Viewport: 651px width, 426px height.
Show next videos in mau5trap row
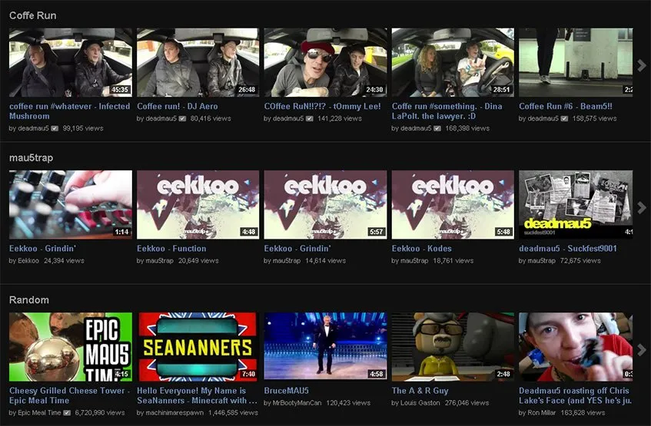tap(642, 207)
